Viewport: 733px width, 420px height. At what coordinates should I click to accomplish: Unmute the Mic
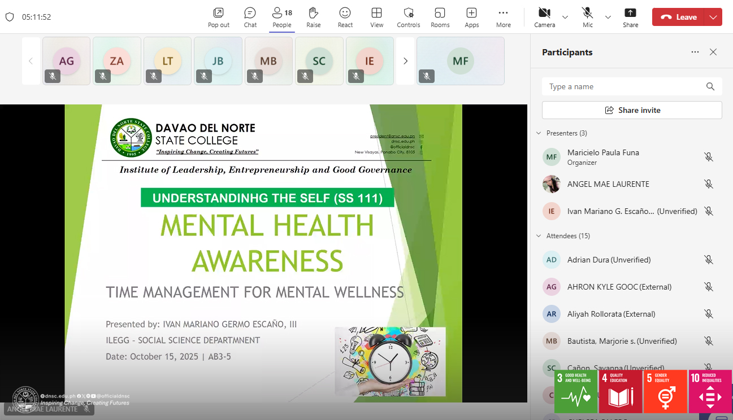(x=588, y=17)
